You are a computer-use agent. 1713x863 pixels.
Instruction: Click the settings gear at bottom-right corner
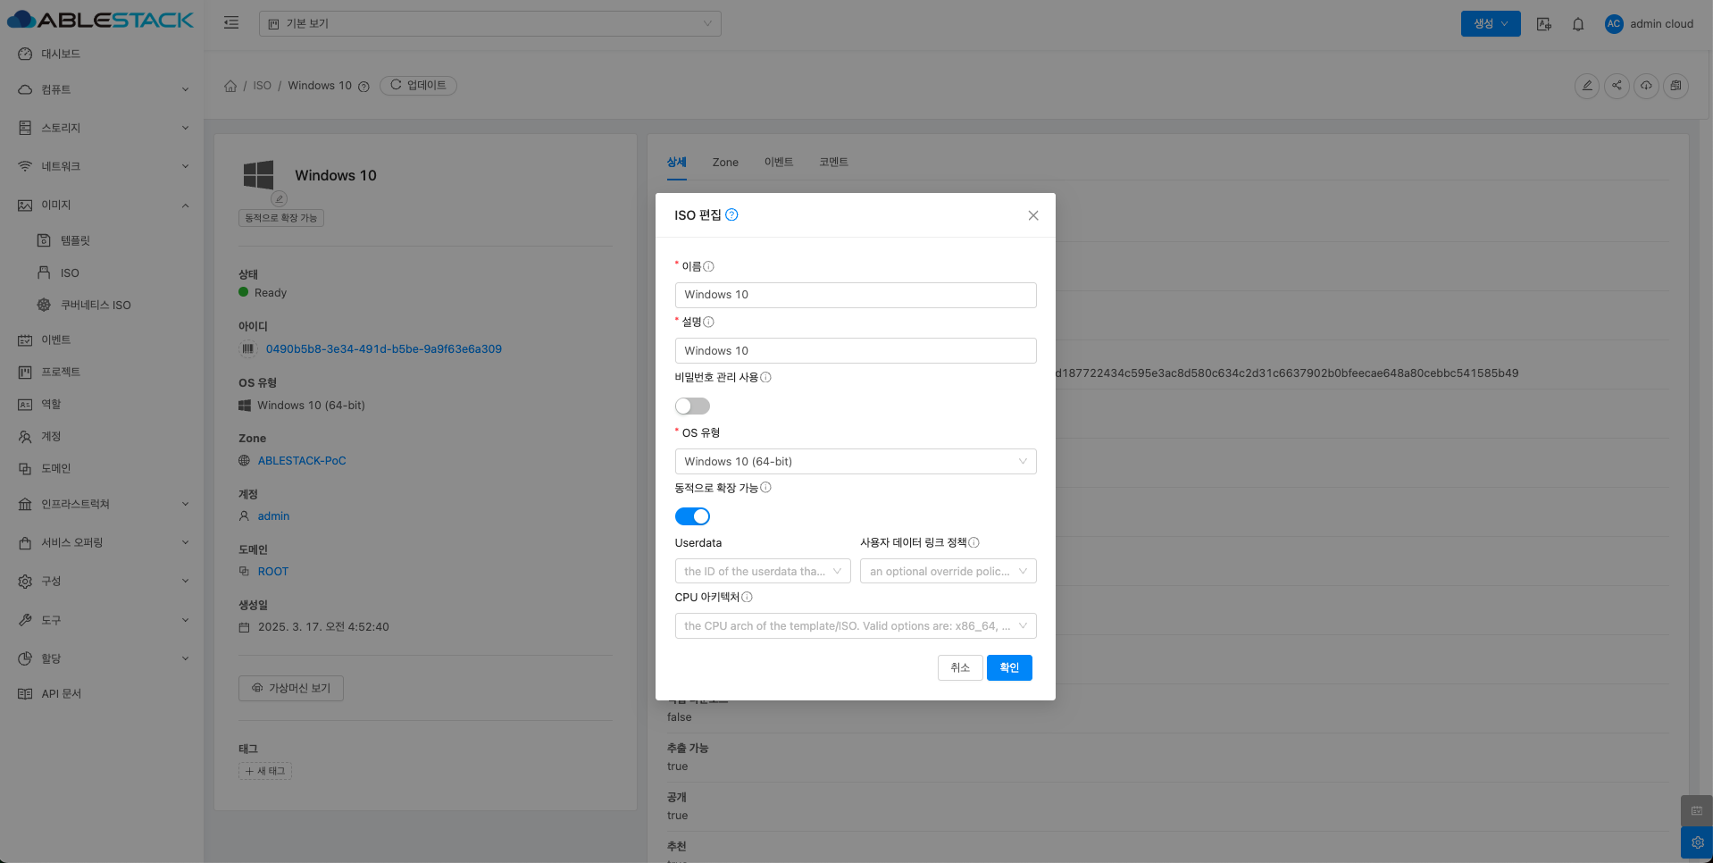(1697, 842)
